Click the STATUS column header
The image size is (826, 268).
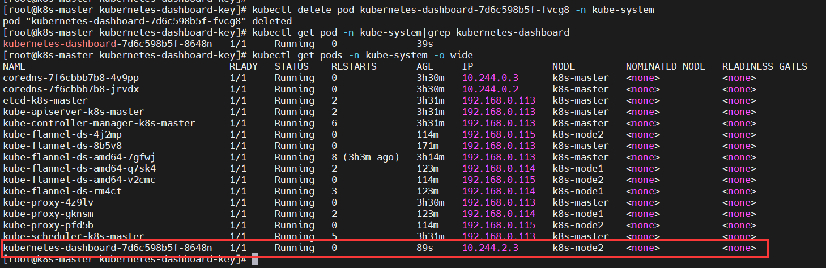point(292,66)
